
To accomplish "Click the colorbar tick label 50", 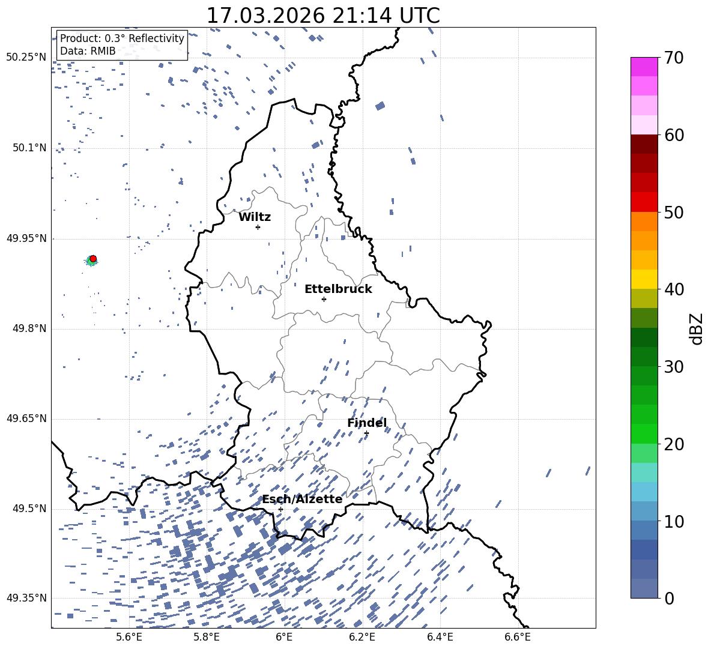I will [x=674, y=212].
